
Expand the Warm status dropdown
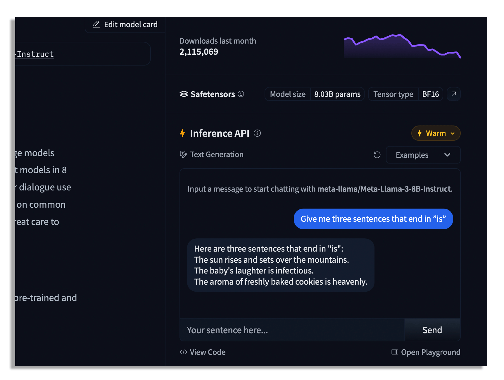(x=436, y=133)
